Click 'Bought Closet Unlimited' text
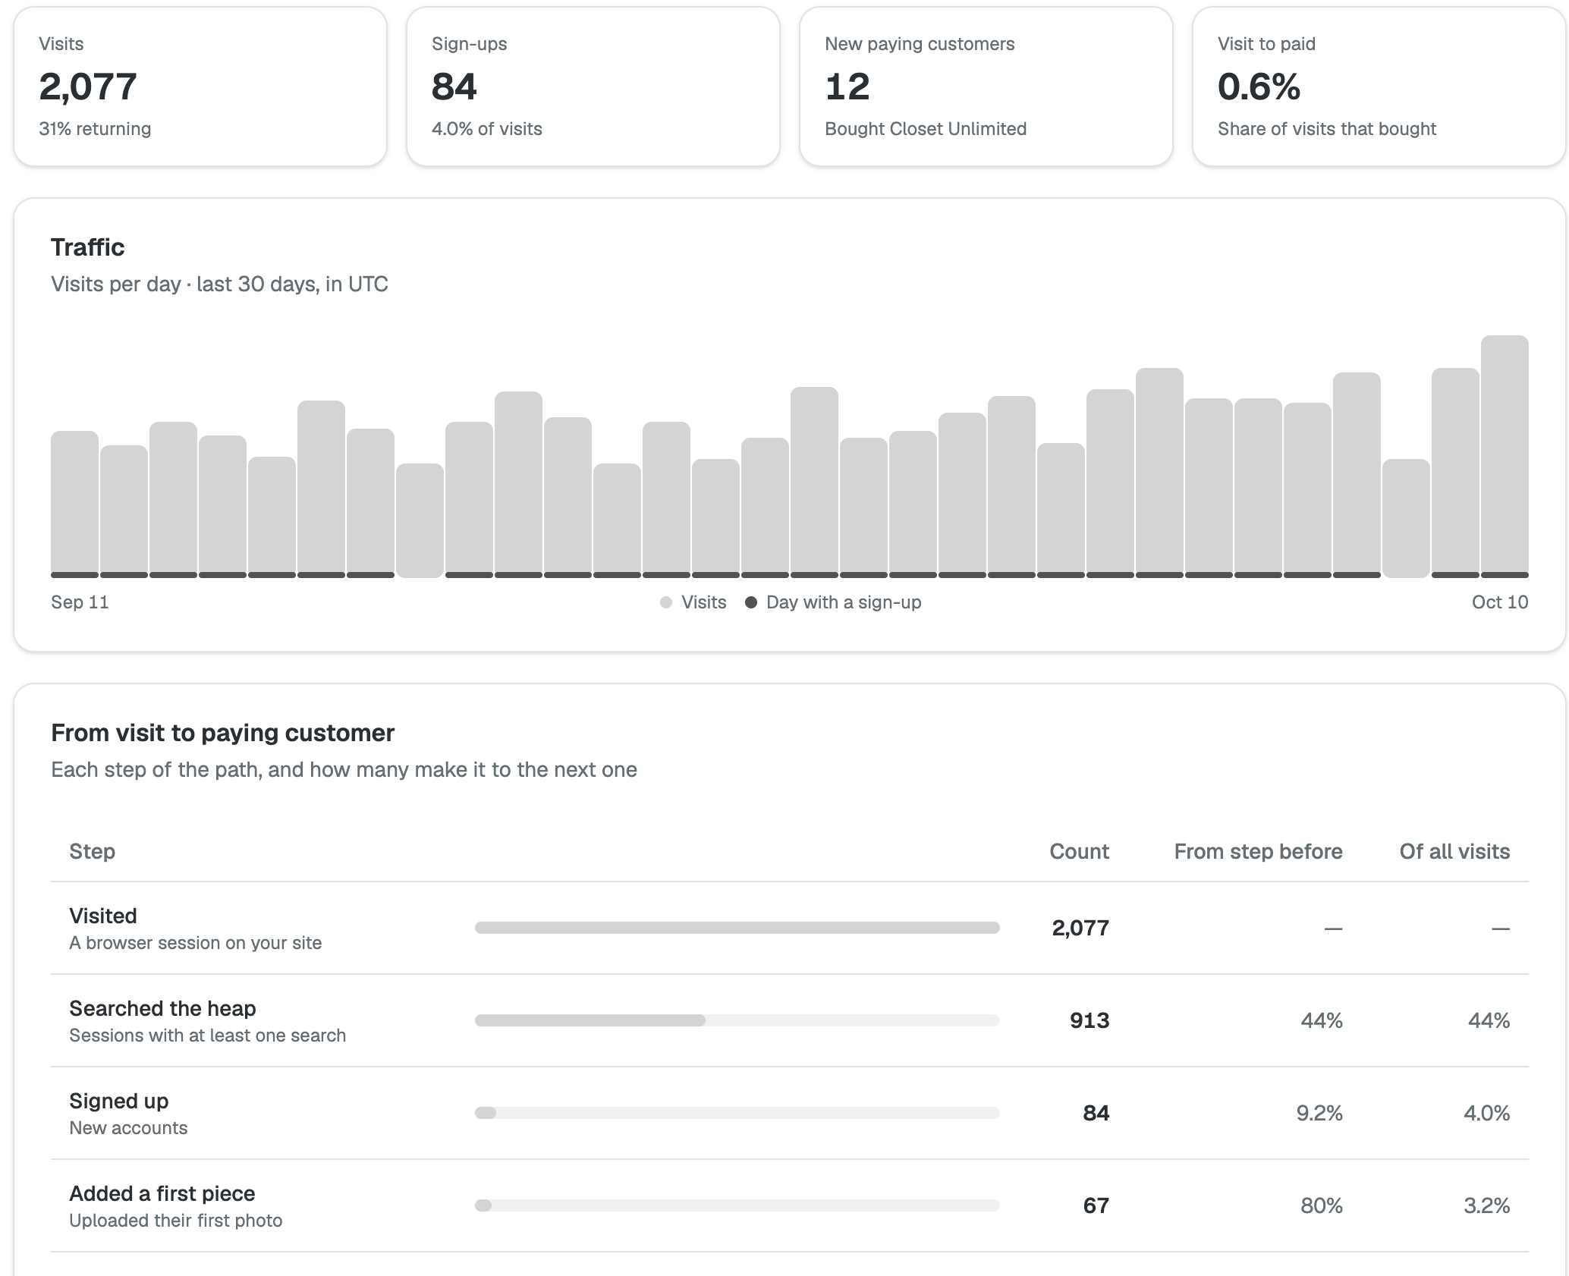Screen dimensions: 1569x1276 tap(926, 129)
